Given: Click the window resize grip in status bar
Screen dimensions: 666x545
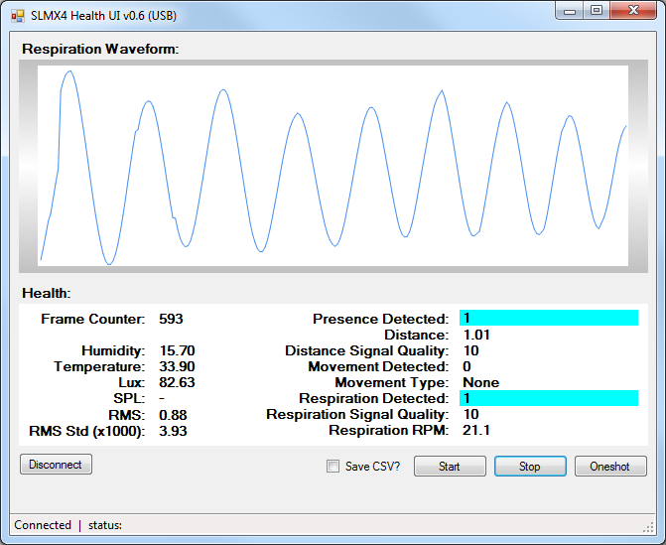Looking at the screenshot, I should pyautogui.click(x=648, y=527).
